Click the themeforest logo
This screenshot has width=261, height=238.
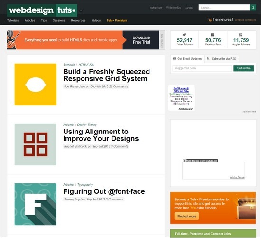click(220, 19)
